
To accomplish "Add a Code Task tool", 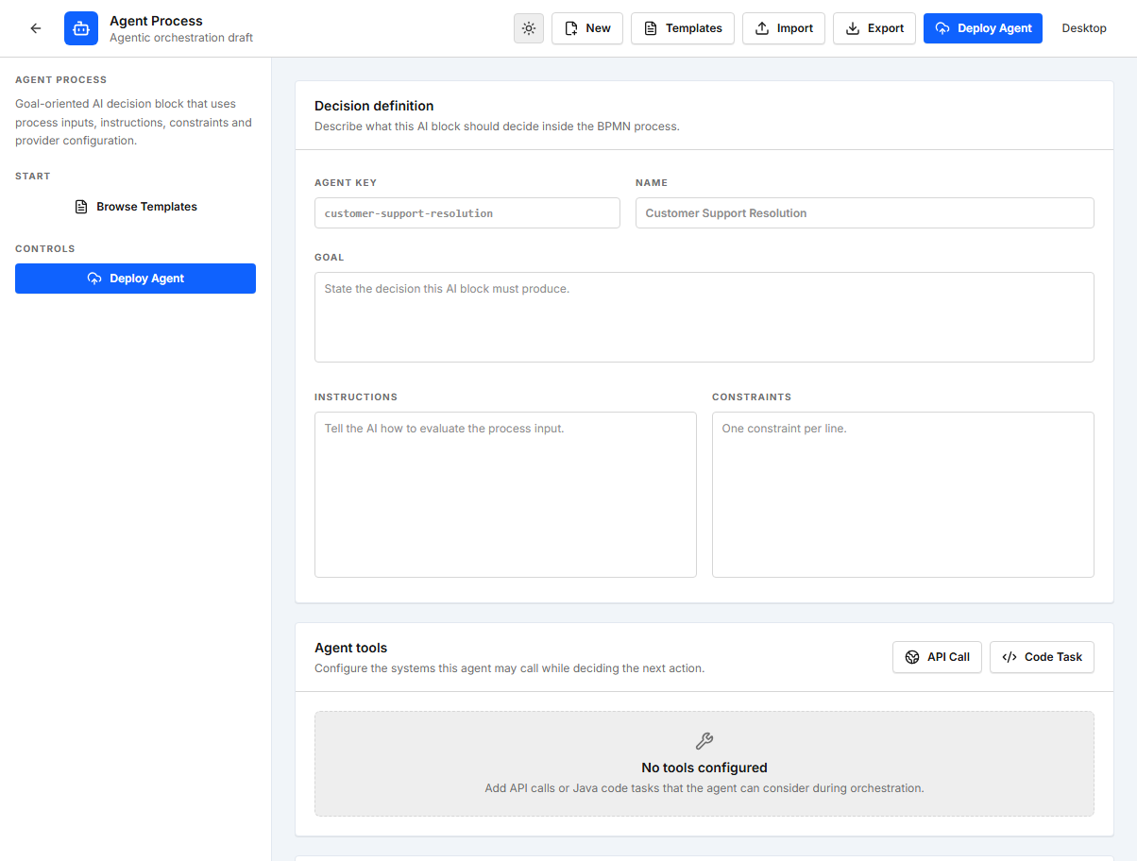I will [1043, 657].
